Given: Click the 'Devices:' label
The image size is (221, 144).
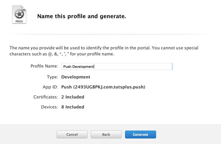Looking at the screenshot, I should (x=49, y=107).
